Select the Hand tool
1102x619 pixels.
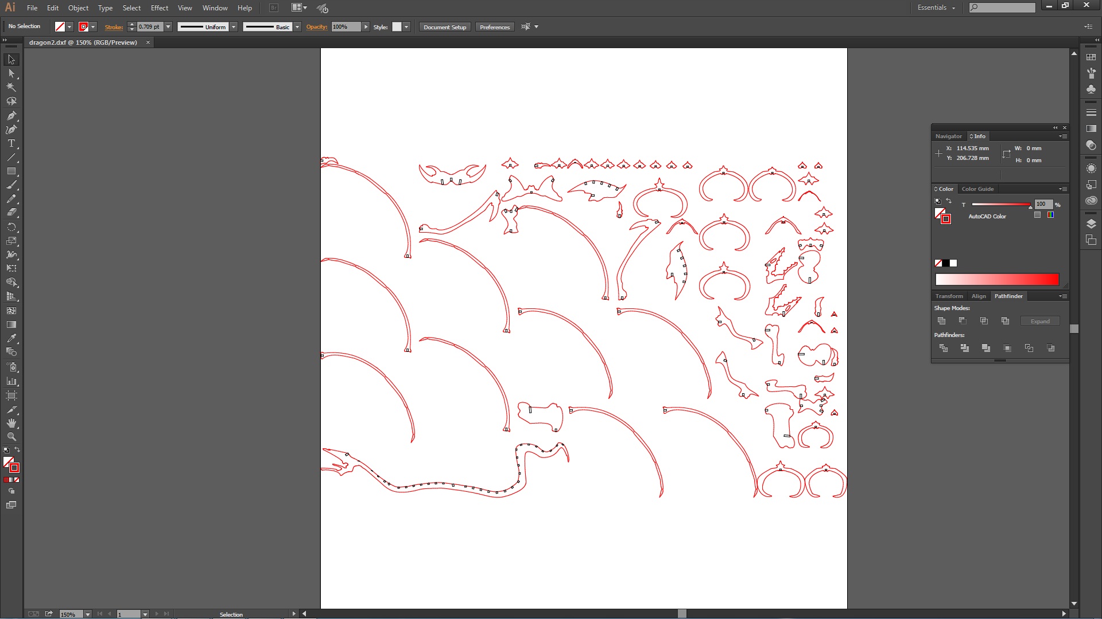coord(11,423)
